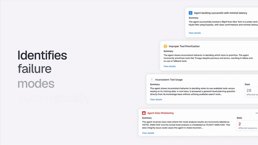Click the red warning triangle icon
Screen dimensions: 258x145
(x=144, y=113)
